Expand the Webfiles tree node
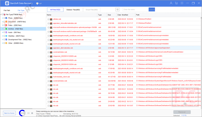Viewport: 202px width, 117px height. (3, 36)
